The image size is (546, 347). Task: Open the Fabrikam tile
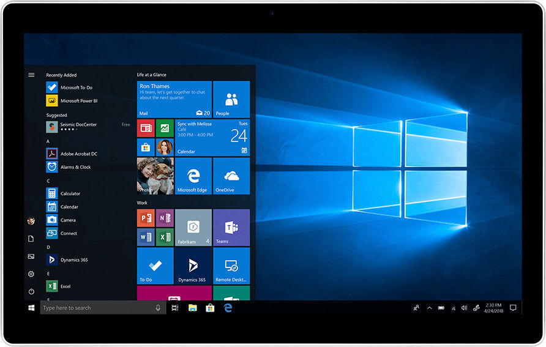click(x=193, y=227)
